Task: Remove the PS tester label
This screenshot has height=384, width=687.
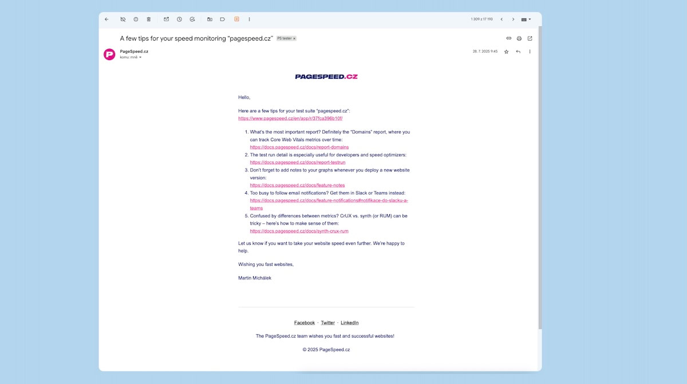Action: point(294,39)
